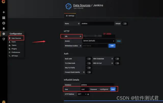Focus the Name field containing Jenkins
This screenshot has width=163, height=103.
point(97,24)
